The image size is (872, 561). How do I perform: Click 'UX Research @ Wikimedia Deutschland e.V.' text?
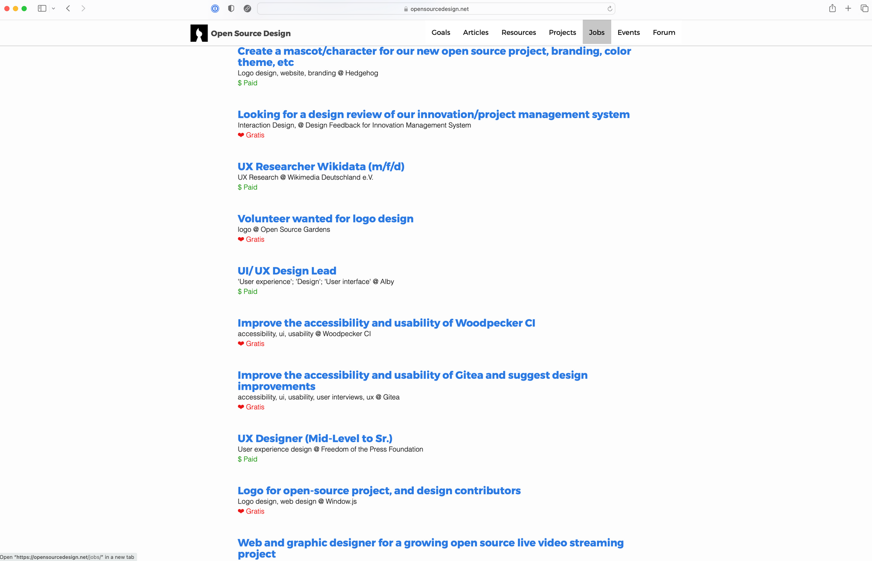[305, 177]
